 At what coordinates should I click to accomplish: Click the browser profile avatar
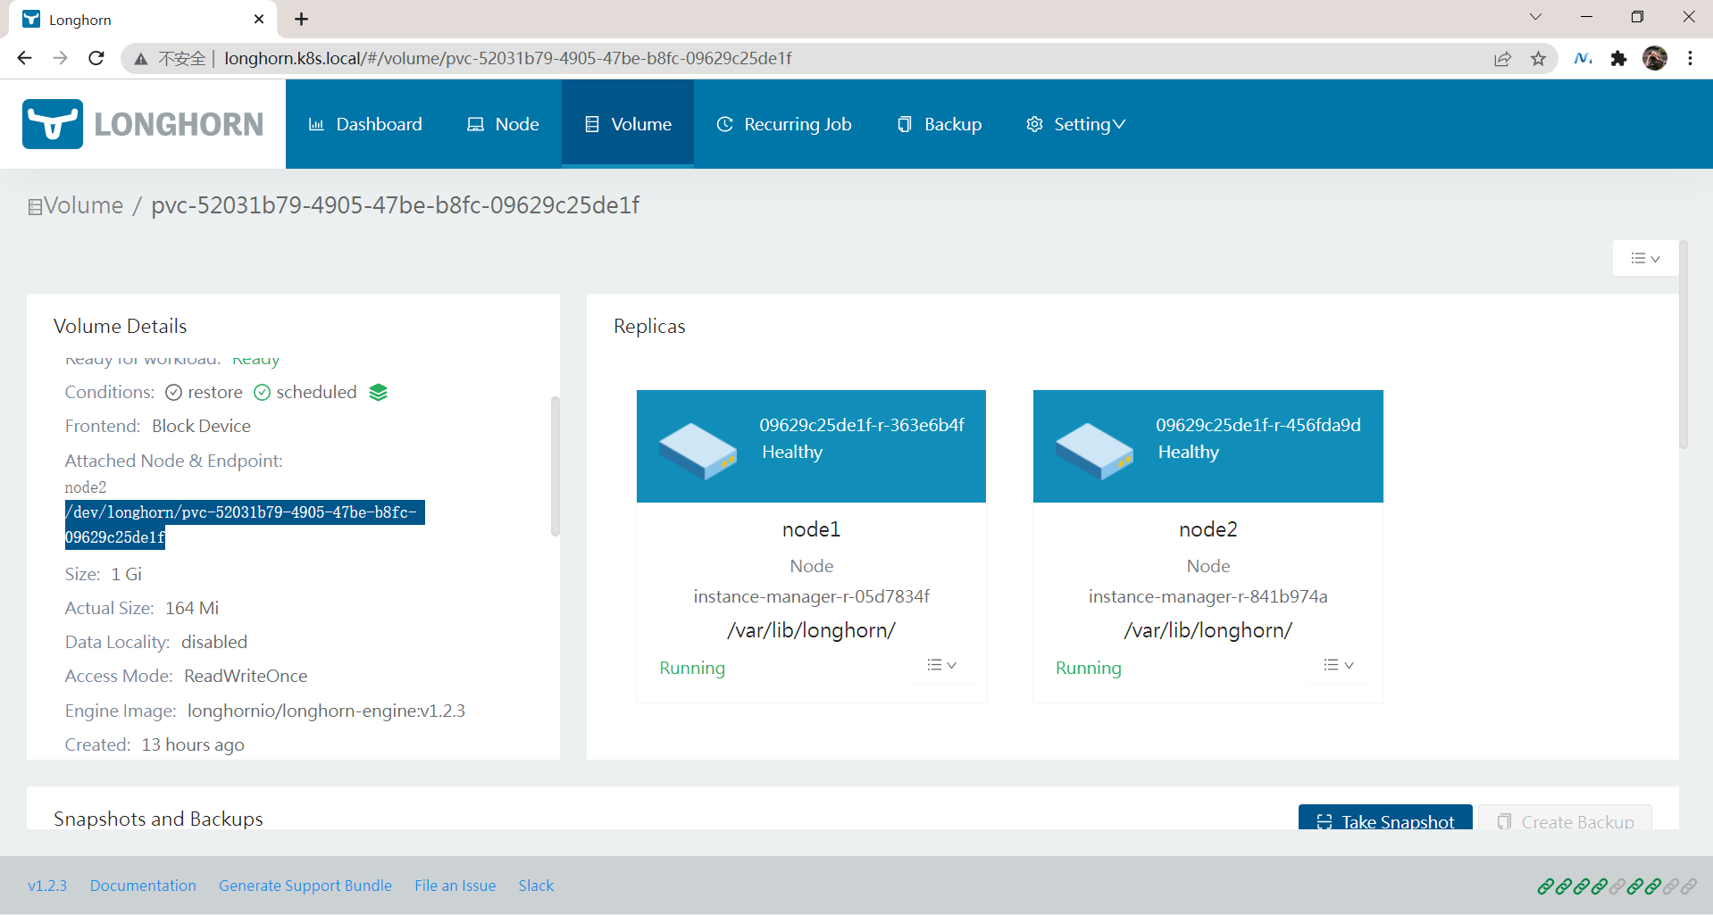(1655, 58)
